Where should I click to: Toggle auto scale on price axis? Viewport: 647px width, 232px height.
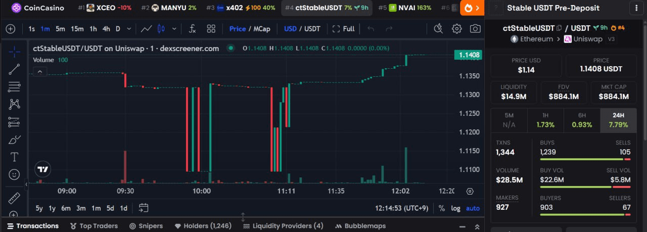(473, 208)
